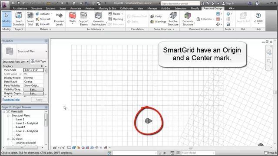Viewport: 278px width, 156px height.
Task: Open the Collaborate tab
Action: point(126,9)
